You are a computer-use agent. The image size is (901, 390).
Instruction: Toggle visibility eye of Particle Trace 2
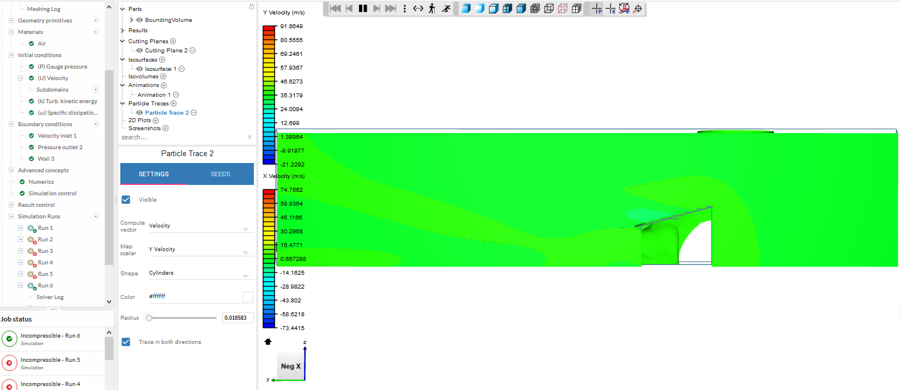(139, 113)
